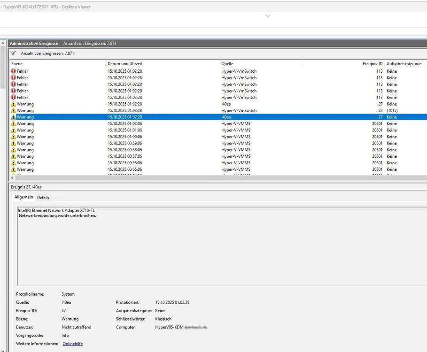This screenshot has height=352, width=427.
Task: Click the Ereignis-ID column header
Action: click(x=373, y=64)
